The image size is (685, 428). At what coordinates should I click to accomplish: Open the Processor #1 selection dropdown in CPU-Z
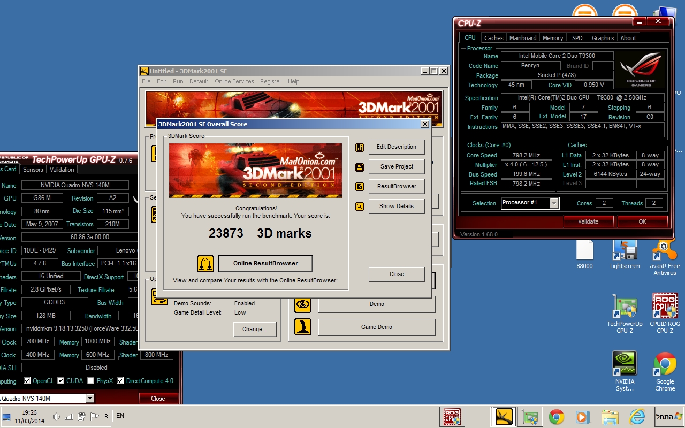[554, 203]
